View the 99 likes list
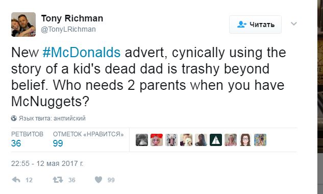 (x=88, y=139)
